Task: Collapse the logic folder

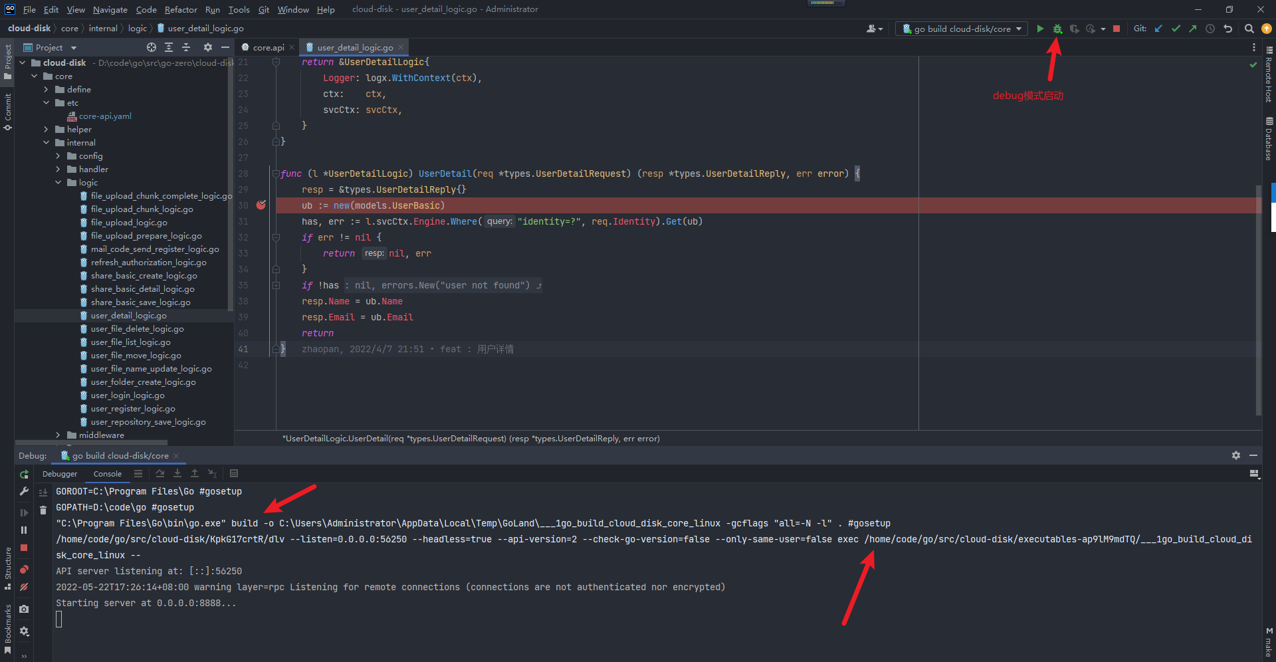Action: click(58, 182)
